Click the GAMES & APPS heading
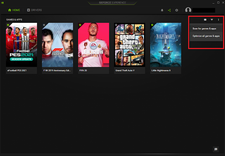This screenshot has height=156, width=225. pos(14,20)
